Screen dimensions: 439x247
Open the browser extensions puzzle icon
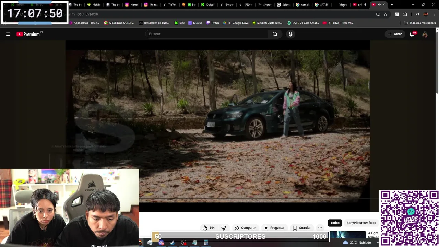(405, 14)
